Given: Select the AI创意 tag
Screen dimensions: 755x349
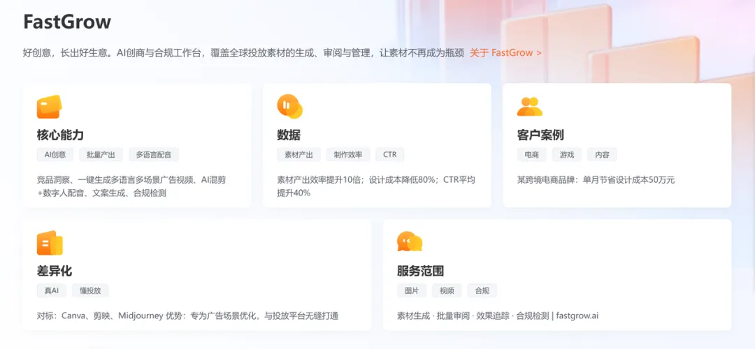Looking at the screenshot, I should coord(55,155).
